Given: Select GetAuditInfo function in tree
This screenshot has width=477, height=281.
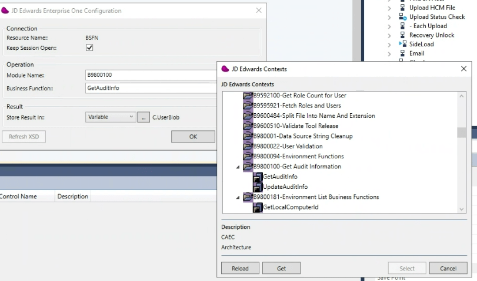Looking at the screenshot, I should [x=280, y=177].
